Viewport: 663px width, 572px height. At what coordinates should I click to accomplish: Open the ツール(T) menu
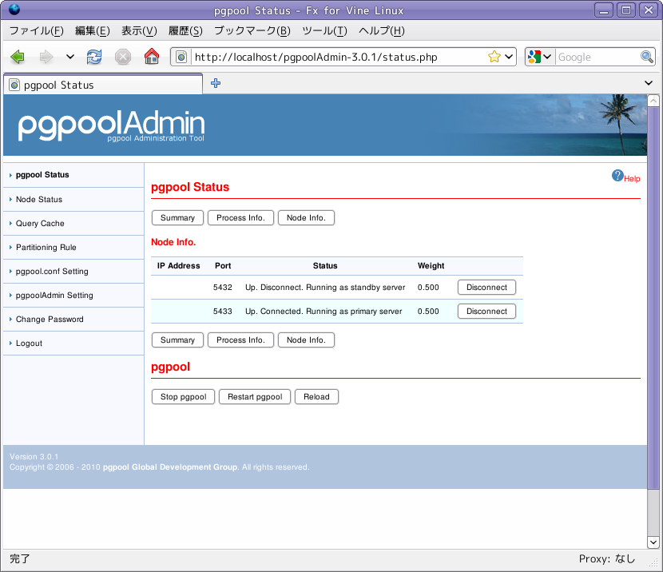324,31
